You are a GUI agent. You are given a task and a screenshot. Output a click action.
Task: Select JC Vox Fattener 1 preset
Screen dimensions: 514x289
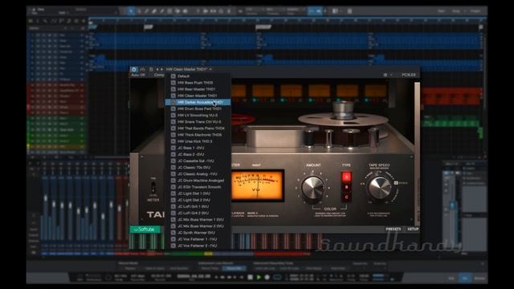(x=198, y=239)
